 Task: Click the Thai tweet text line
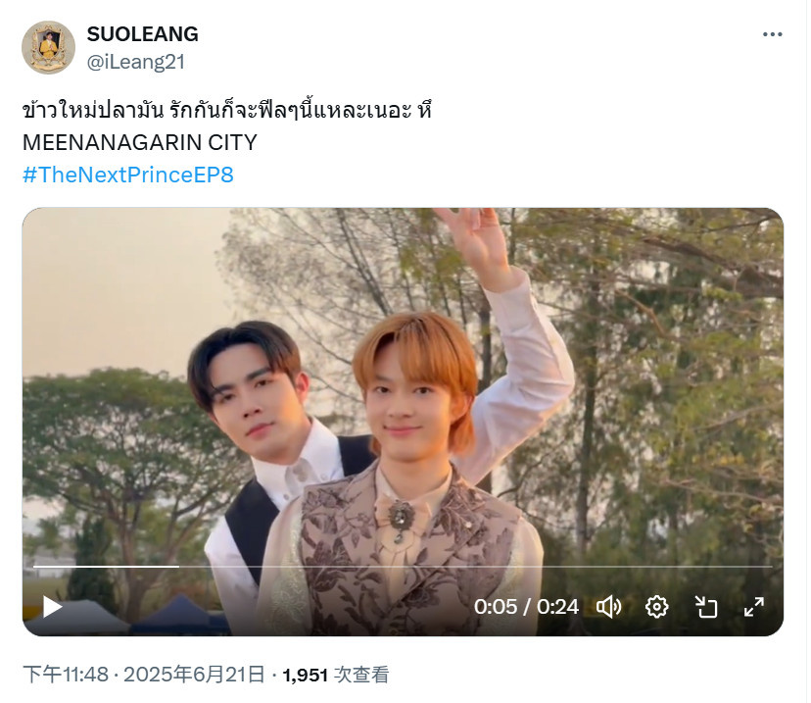tap(227, 110)
